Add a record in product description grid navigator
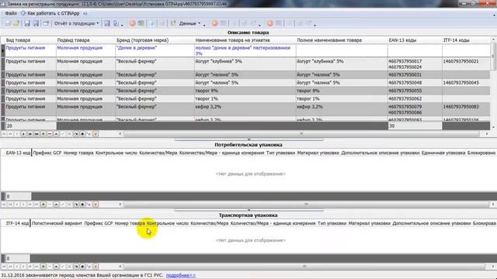Screen dimensions: 497x279 [43, 134]
